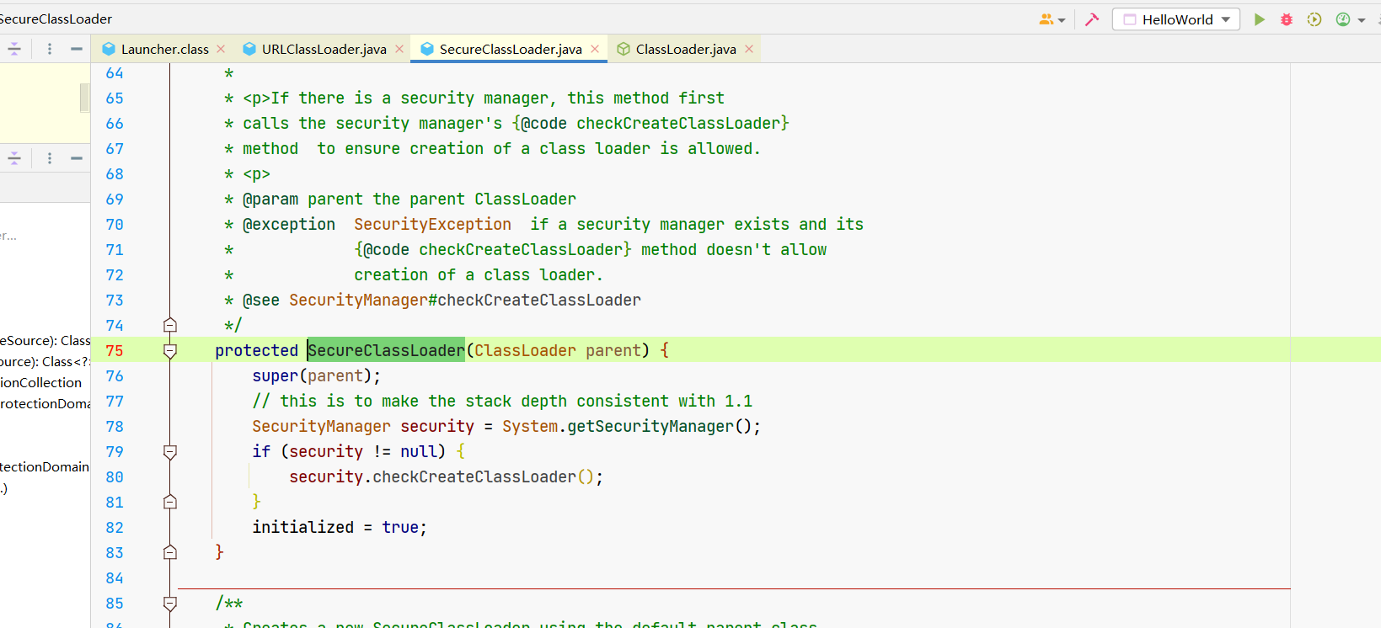Close the Launcher.class tab
This screenshot has width=1381, height=628.
pyautogui.click(x=221, y=49)
